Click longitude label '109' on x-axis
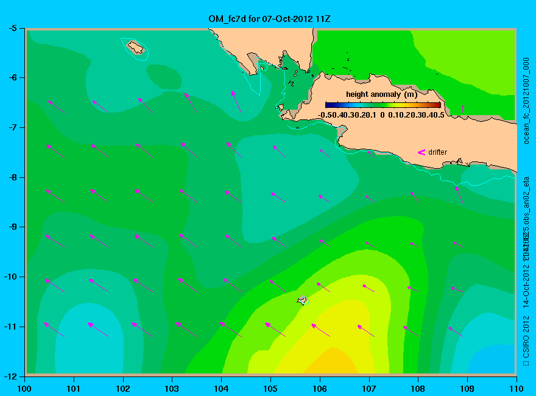This screenshot has height=396, width=536. pos(467,389)
